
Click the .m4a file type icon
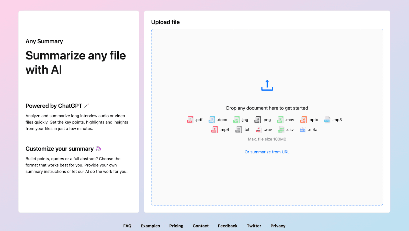coord(303,130)
